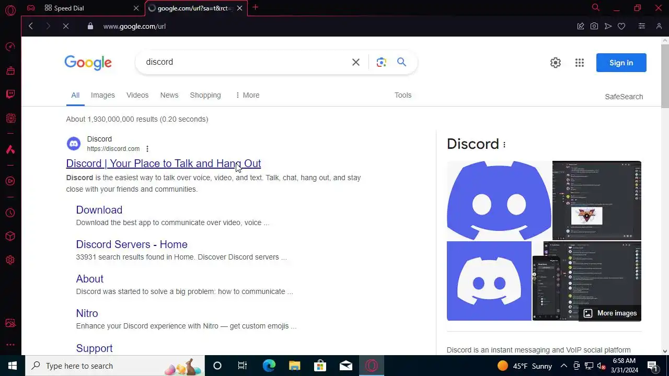Open the Windows Start menu
669x376 pixels.
(13, 366)
